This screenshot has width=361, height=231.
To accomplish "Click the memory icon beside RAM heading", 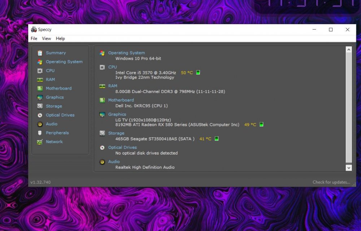I will click(x=102, y=86).
